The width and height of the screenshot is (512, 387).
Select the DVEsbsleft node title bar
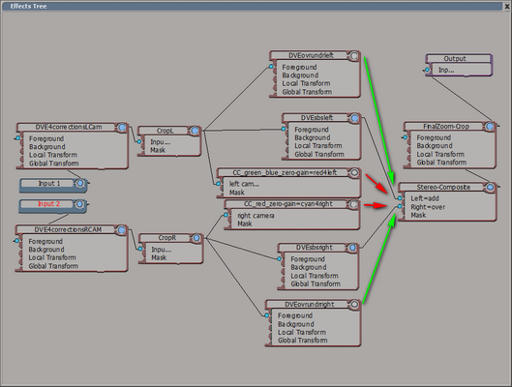click(316, 118)
